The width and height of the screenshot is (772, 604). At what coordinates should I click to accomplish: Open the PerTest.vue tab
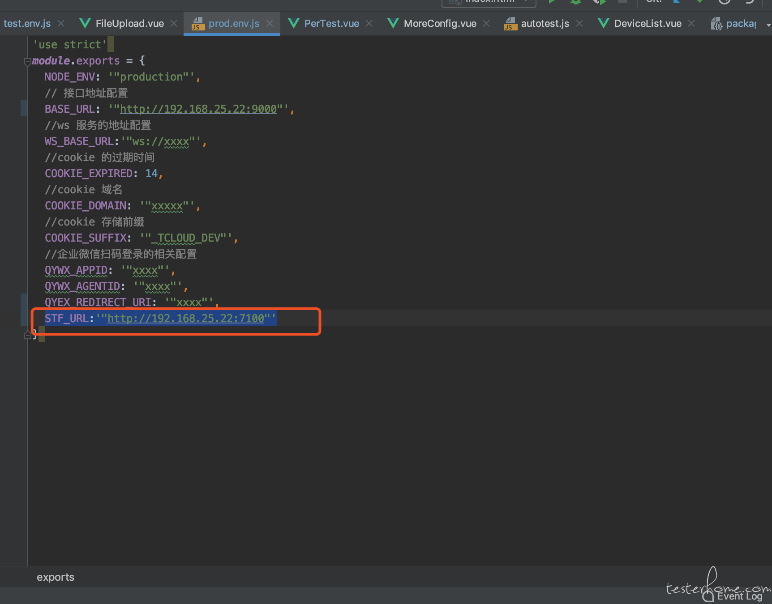(x=331, y=23)
